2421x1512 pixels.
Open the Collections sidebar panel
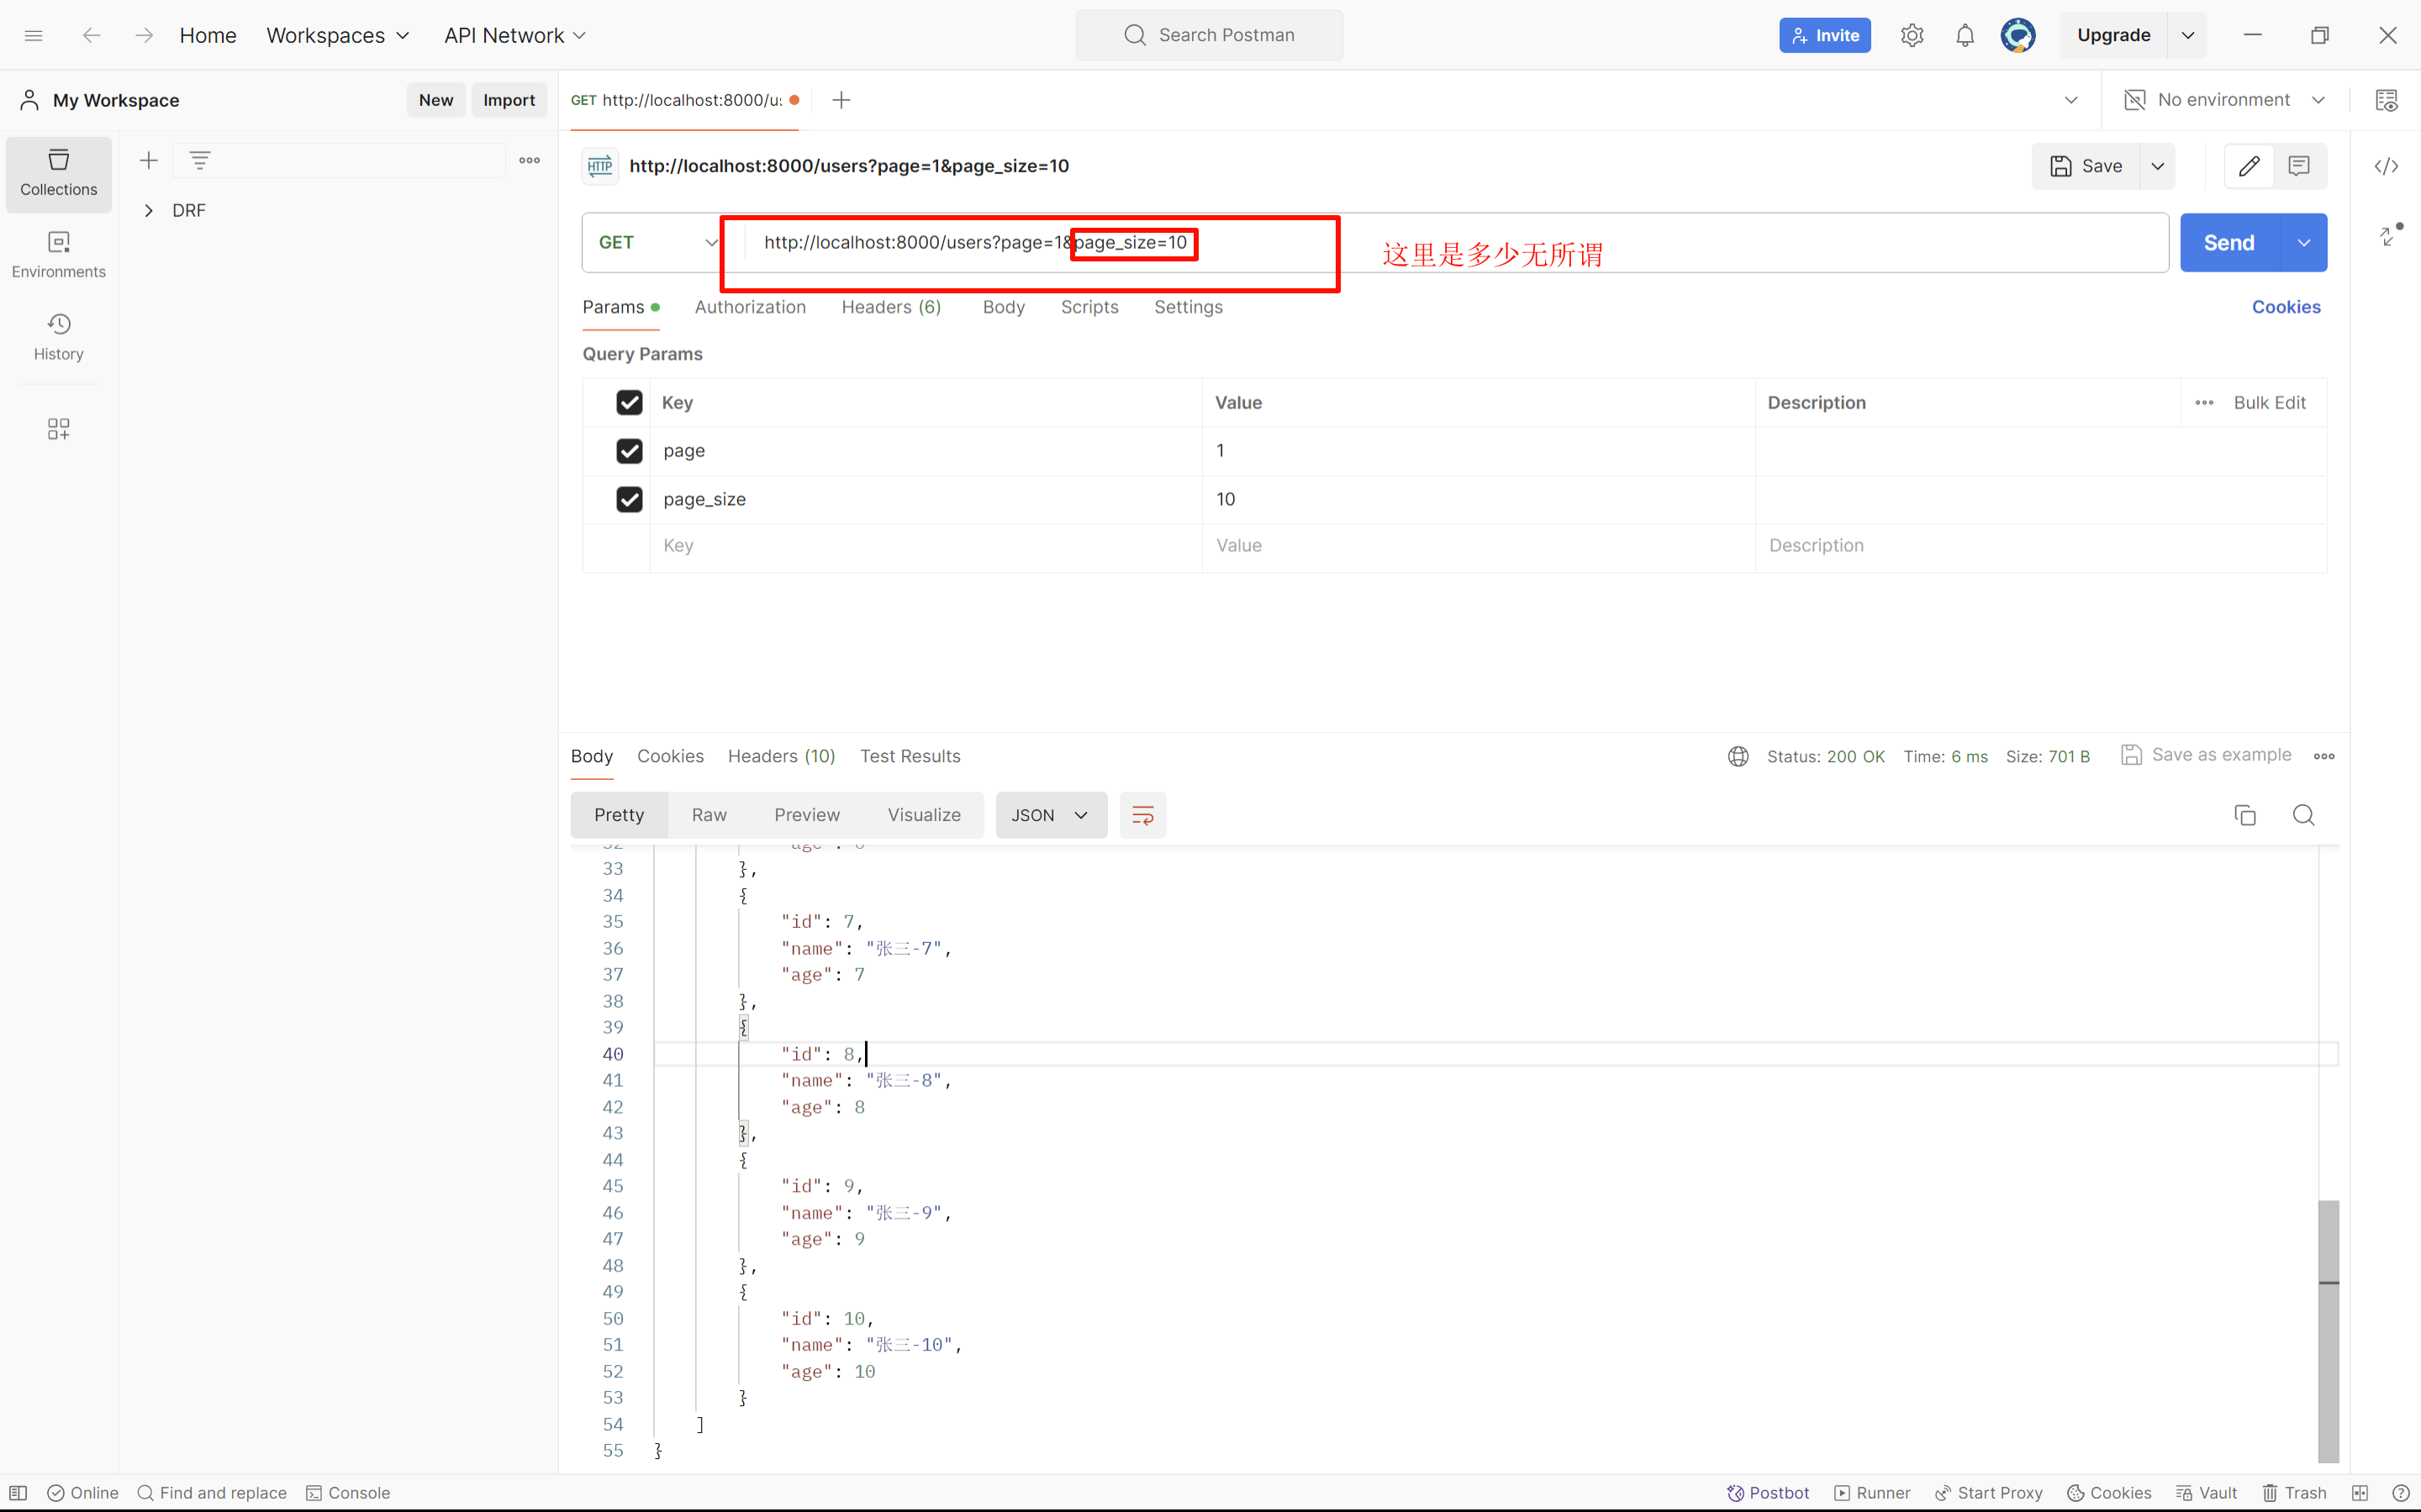(x=58, y=173)
